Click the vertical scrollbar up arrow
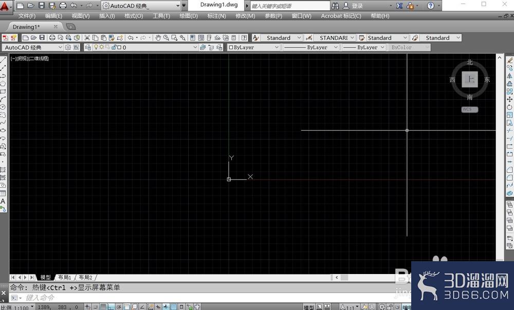The image size is (514, 310). pos(499,58)
